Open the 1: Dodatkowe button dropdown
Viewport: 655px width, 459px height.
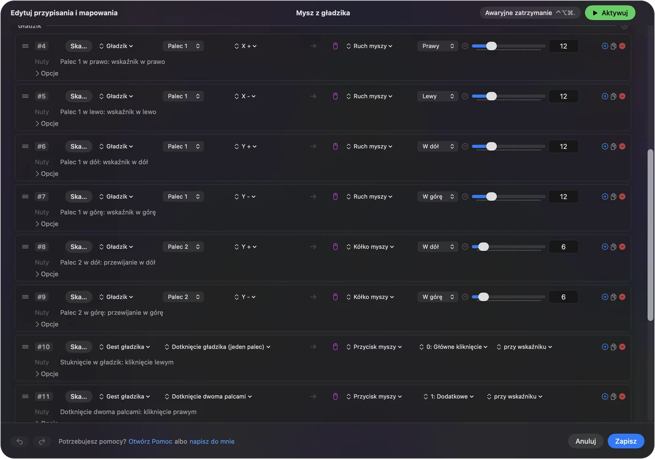449,396
